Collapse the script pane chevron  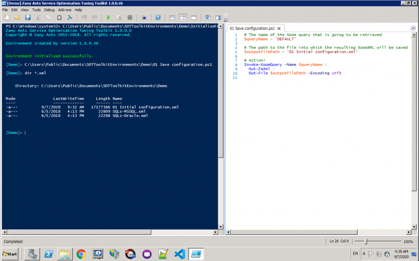pyautogui.click(x=413, y=28)
